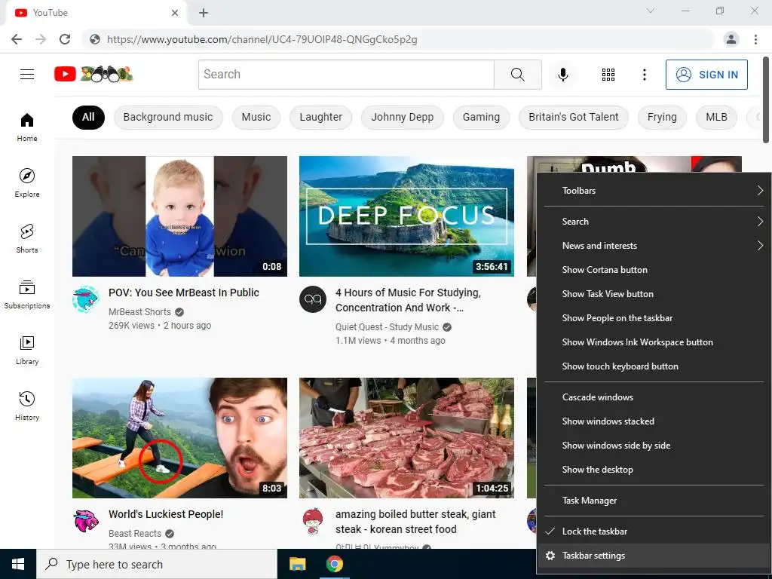Open DEEP FOCUS video thumbnail
The height and width of the screenshot is (579, 772).
pos(406,216)
